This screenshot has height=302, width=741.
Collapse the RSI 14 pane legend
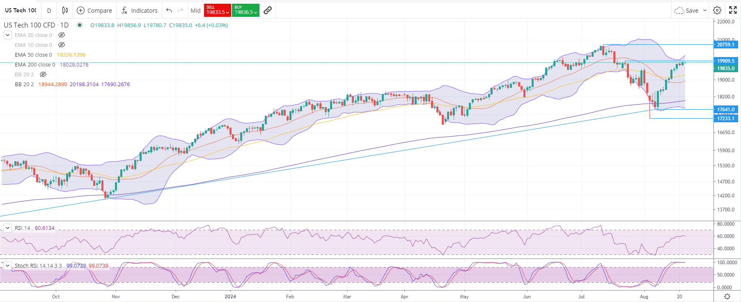click(x=7, y=228)
